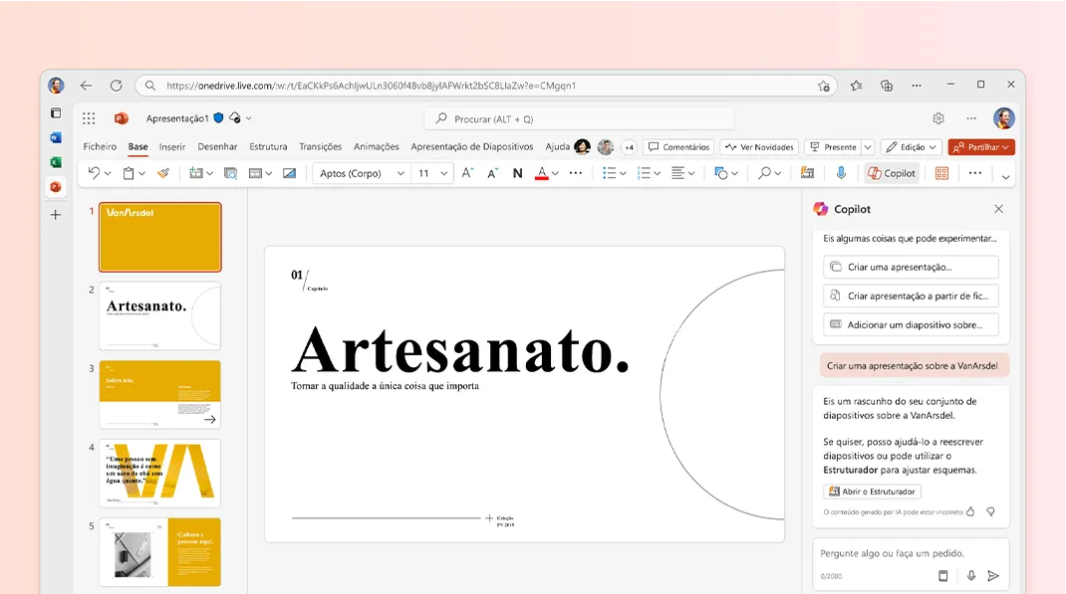Expand the ribbon with the chevron at the far end
Image resolution: width=1066 pixels, height=594 pixels.
click(x=1005, y=177)
